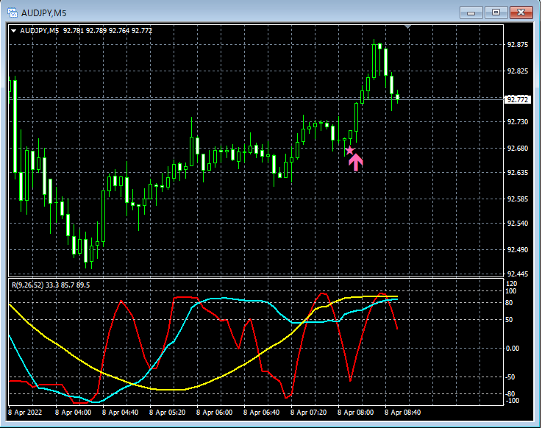Viewport: 542px width, 428px height.
Task: Click the 92.825 price scale value
Action: tap(517, 71)
